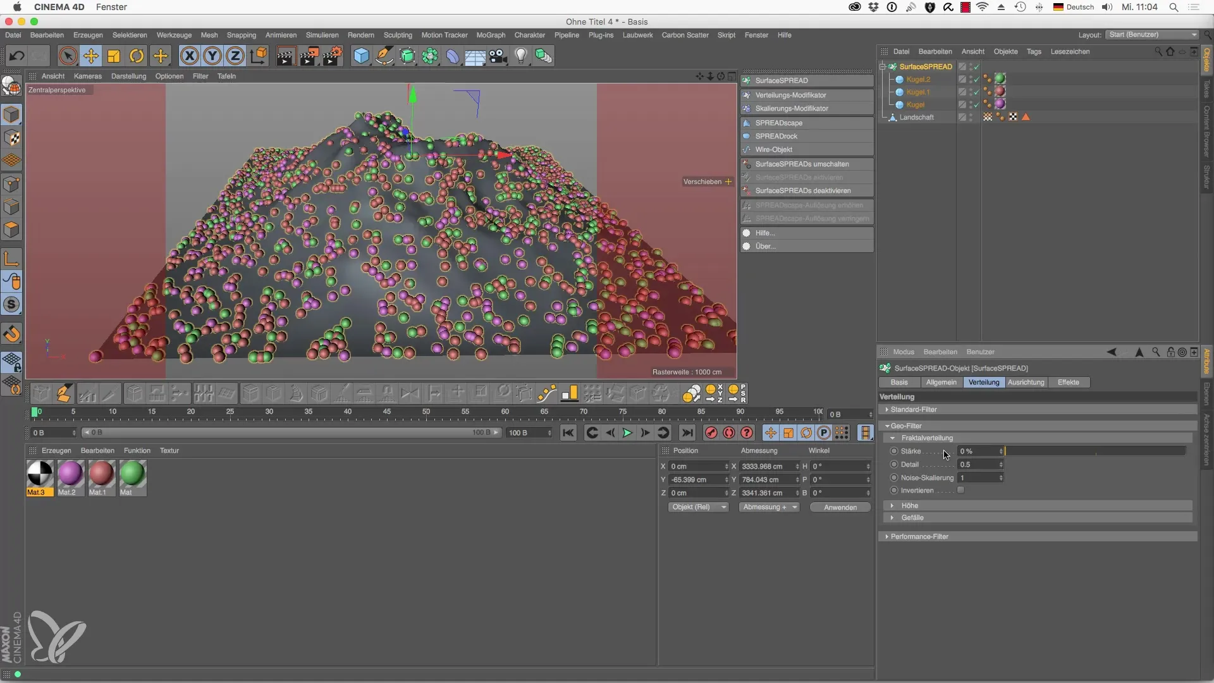
Task: Open the Layout Start (Benutzer) dropdown
Action: point(1153,35)
